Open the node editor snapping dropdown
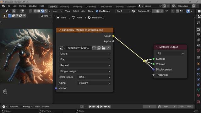The image size is (201, 113). (x=182, y=11)
